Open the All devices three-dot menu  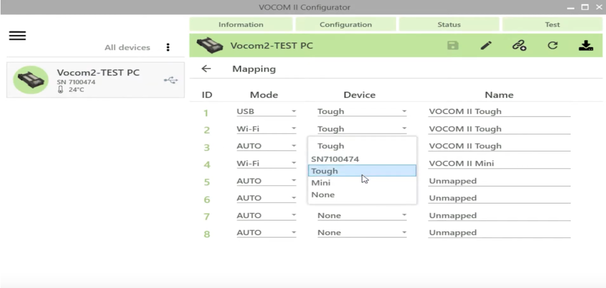click(x=168, y=47)
